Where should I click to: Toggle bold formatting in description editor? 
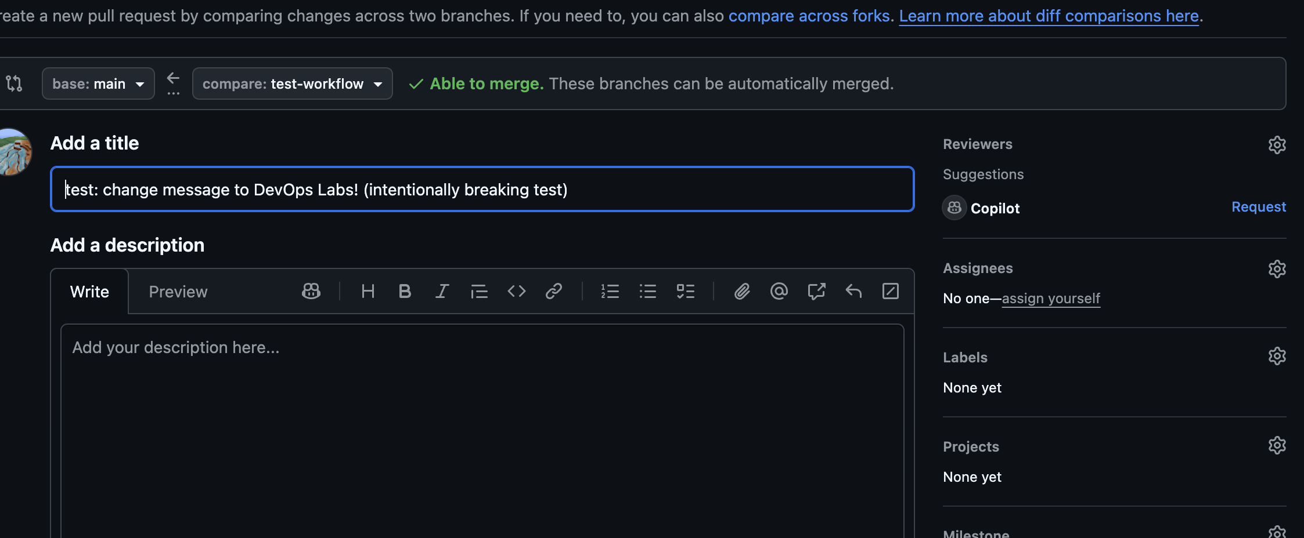pyautogui.click(x=405, y=291)
